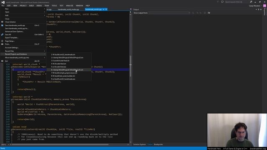Choose Close in the File menu
Screen dimensions: 267x150
(x=23, y=19)
